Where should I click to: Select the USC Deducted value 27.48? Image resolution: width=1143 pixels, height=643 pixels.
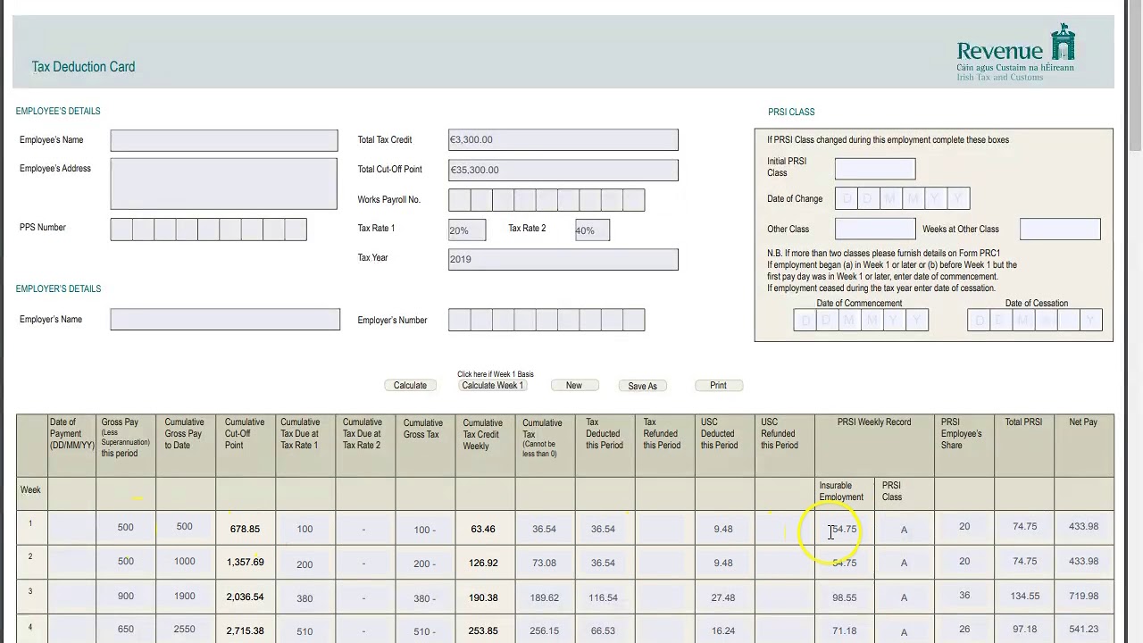(723, 597)
